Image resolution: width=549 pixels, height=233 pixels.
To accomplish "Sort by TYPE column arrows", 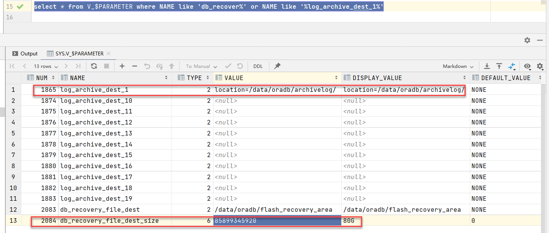I will [208, 78].
